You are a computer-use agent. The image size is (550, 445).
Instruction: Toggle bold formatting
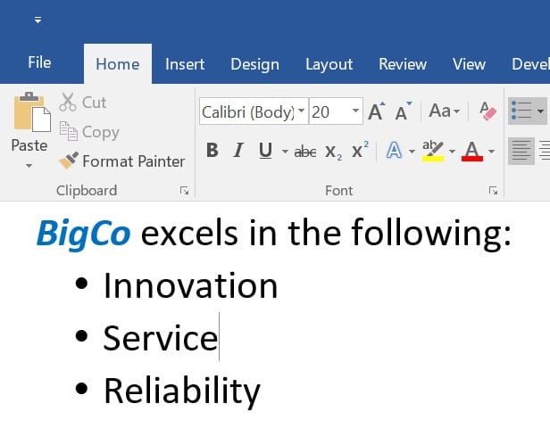(212, 152)
